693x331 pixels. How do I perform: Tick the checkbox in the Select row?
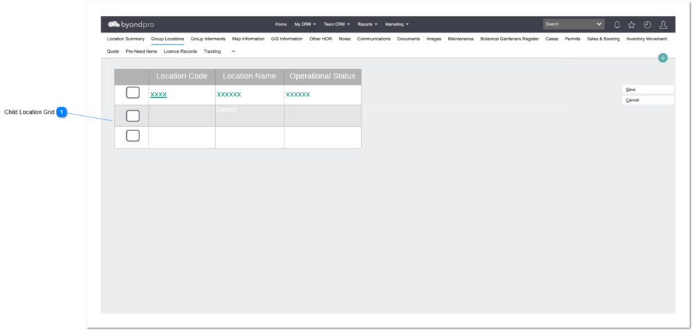point(132,116)
